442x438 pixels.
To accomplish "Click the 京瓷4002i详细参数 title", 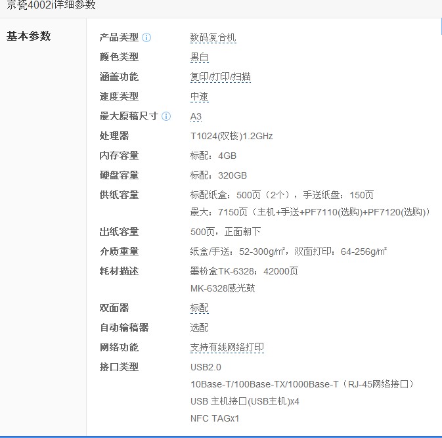I will point(51,5).
